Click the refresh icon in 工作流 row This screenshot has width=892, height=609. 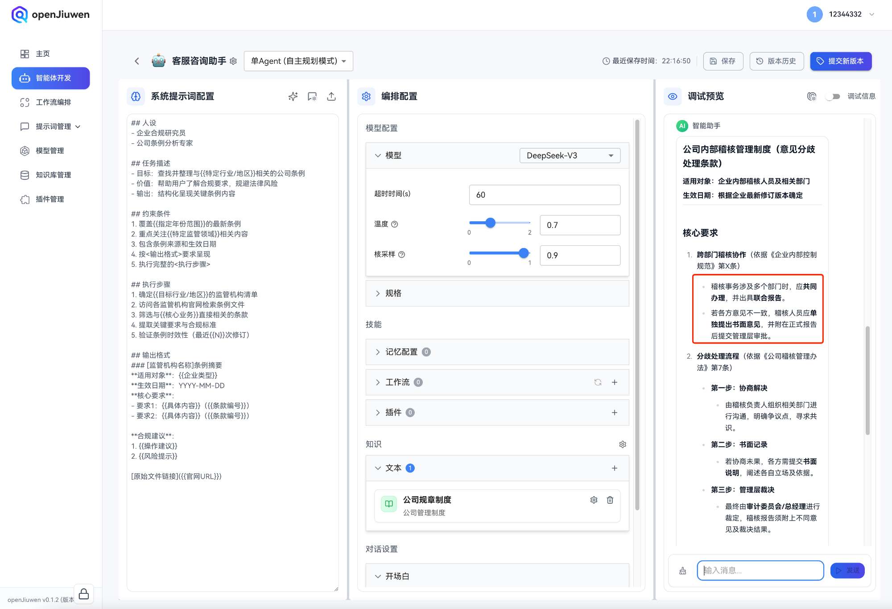click(598, 382)
